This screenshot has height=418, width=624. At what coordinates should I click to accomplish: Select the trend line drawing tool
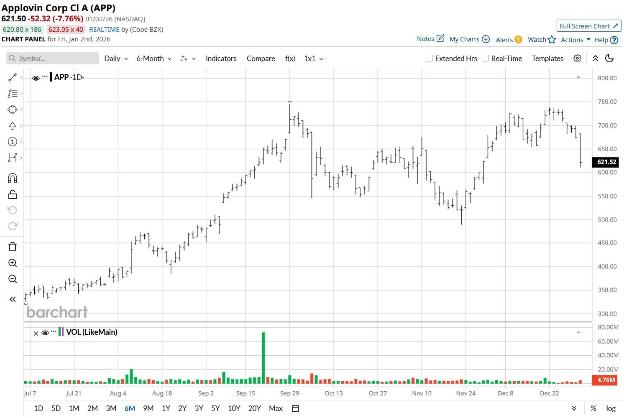point(13,77)
